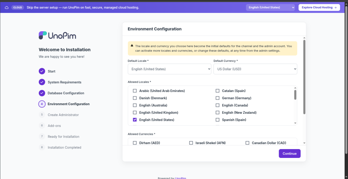This screenshot has width=348, height=179.
Task: Click the System Requirements checkmark icon
Action: point(42,82)
